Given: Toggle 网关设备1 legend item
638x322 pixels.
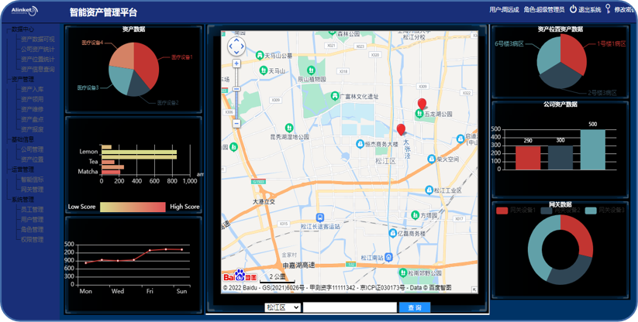Looking at the screenshot, I should 516,211.
